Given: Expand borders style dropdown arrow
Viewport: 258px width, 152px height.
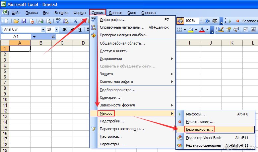Looking at the screenshot, I should point(185,30).
